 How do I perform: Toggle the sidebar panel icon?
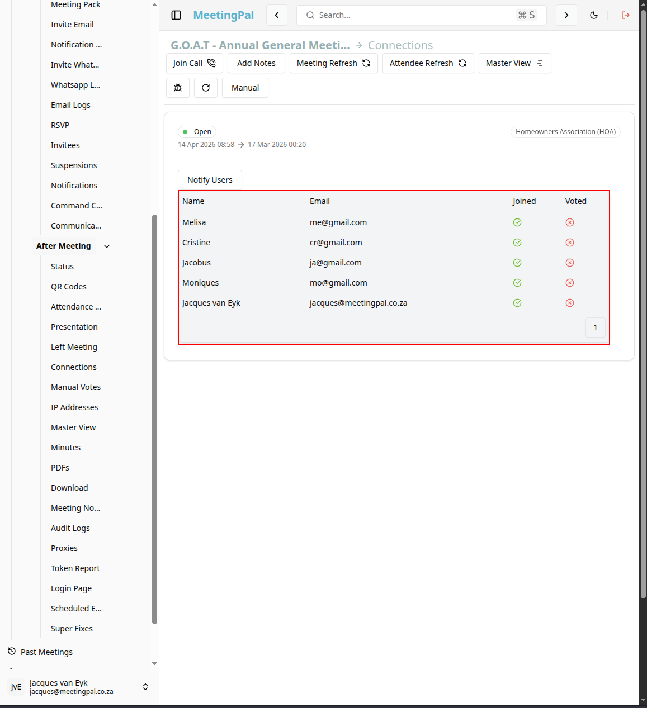click(176, 15)
